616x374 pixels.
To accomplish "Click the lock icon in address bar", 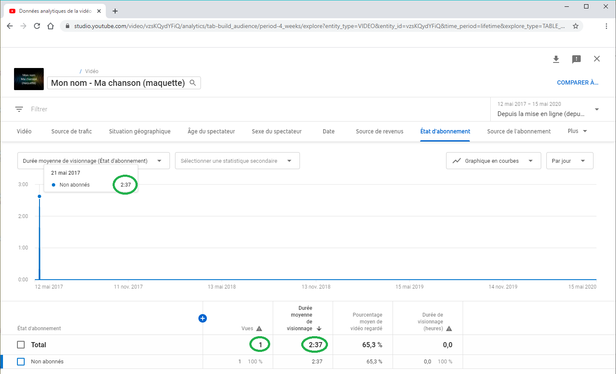I will 68,26.
